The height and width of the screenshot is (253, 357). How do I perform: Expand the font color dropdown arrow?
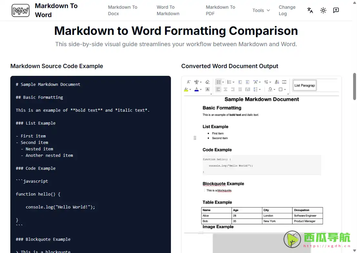201,90
